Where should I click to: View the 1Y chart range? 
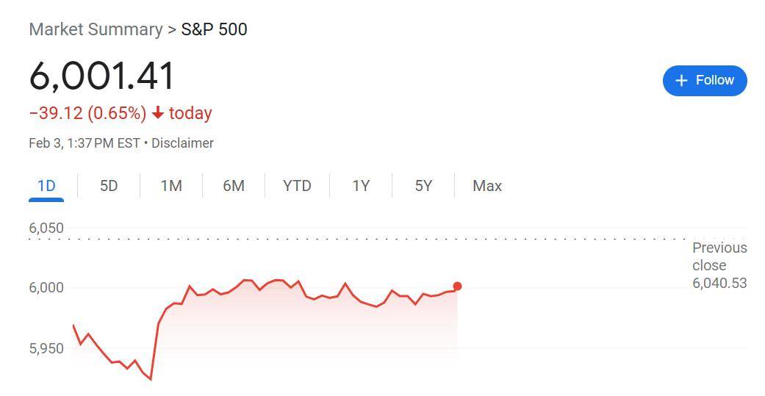(361, 186)
